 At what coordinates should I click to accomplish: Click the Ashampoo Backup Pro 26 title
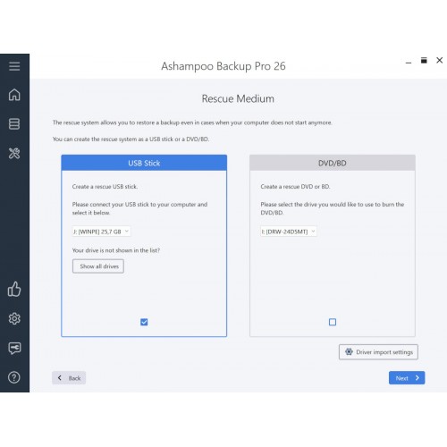tap(223, 66)
